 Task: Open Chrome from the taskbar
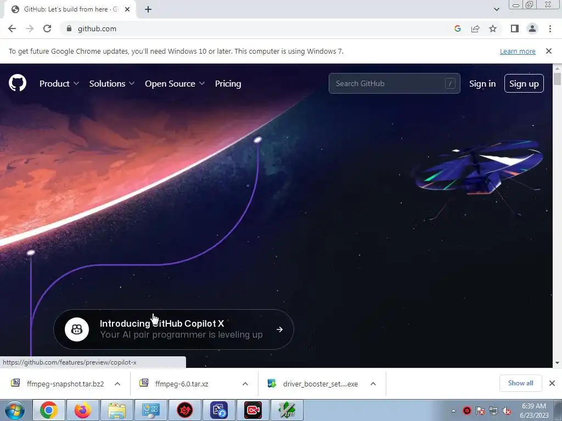click(49, 410)
